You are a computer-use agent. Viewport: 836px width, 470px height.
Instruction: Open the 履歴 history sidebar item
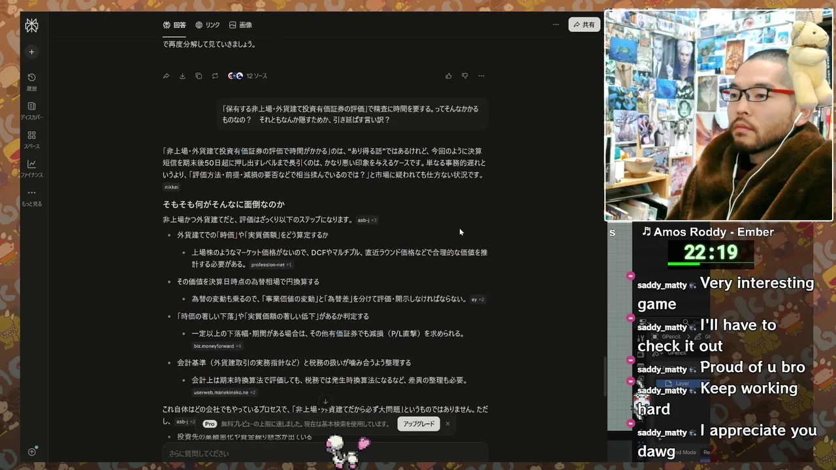pyautogui.click(x=31, y=82)
